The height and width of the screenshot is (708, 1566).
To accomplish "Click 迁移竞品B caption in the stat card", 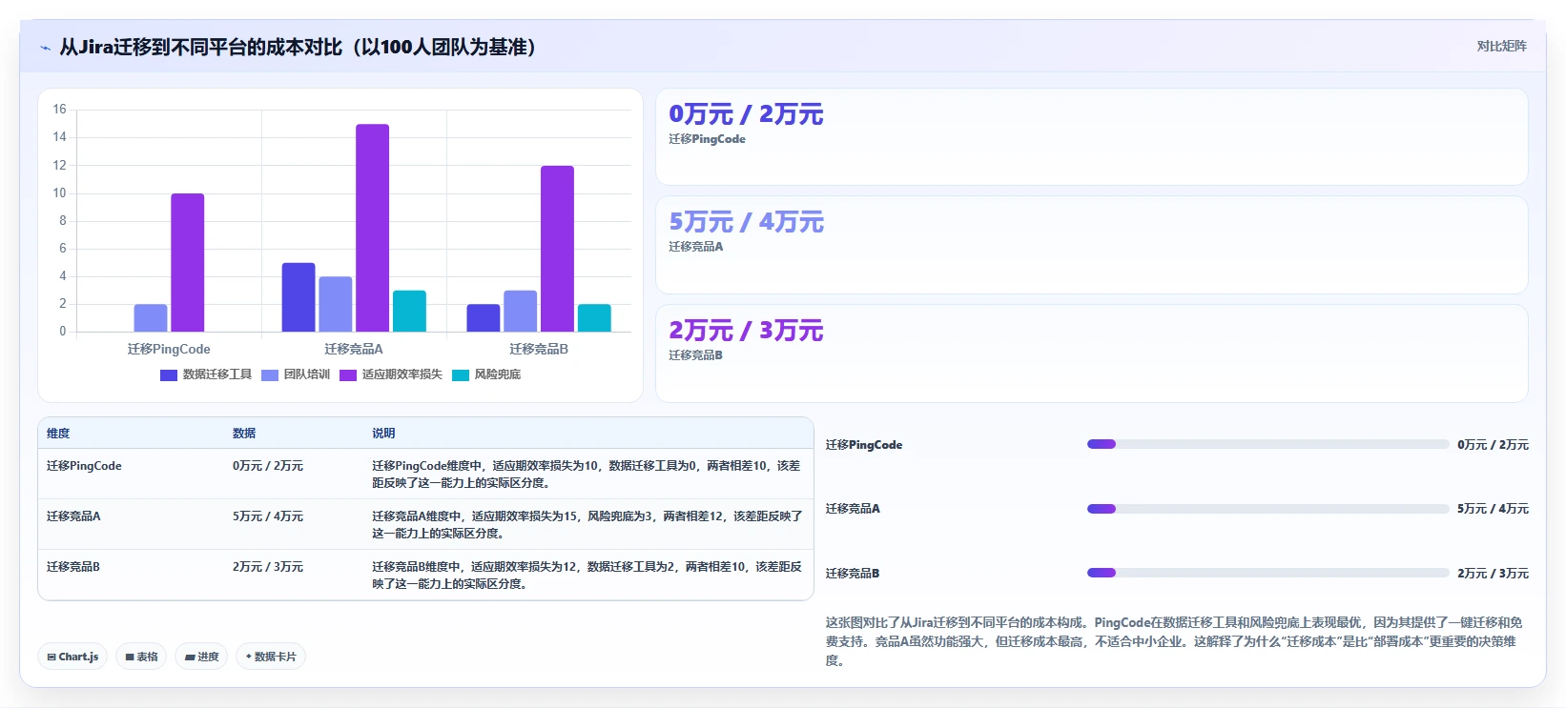I will point(695,355).
